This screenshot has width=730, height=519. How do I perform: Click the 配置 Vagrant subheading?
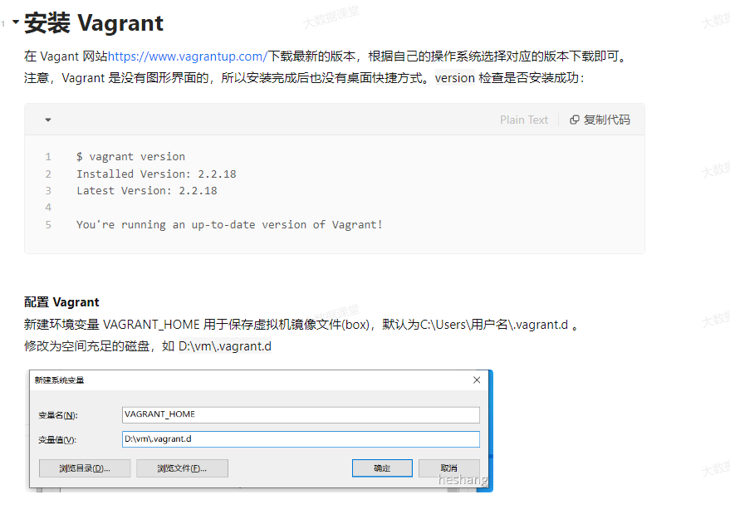tap(61, 302)
